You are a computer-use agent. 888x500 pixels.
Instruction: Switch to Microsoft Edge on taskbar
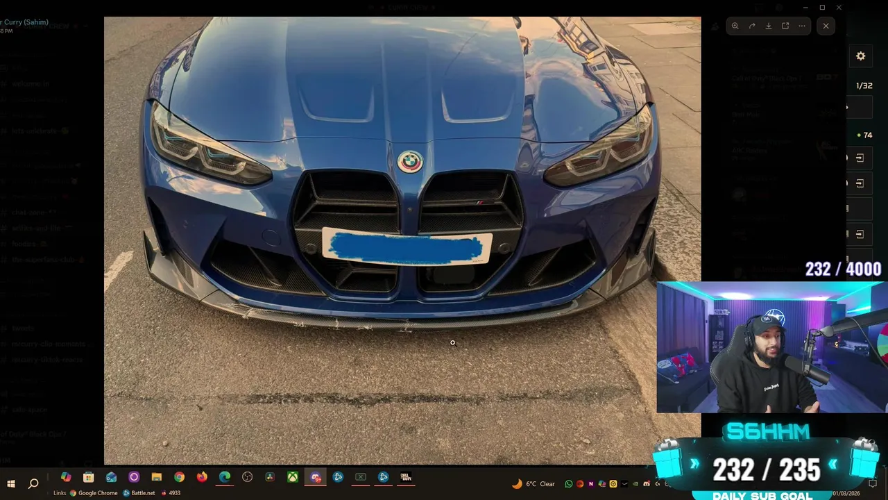tap(225, 477)
